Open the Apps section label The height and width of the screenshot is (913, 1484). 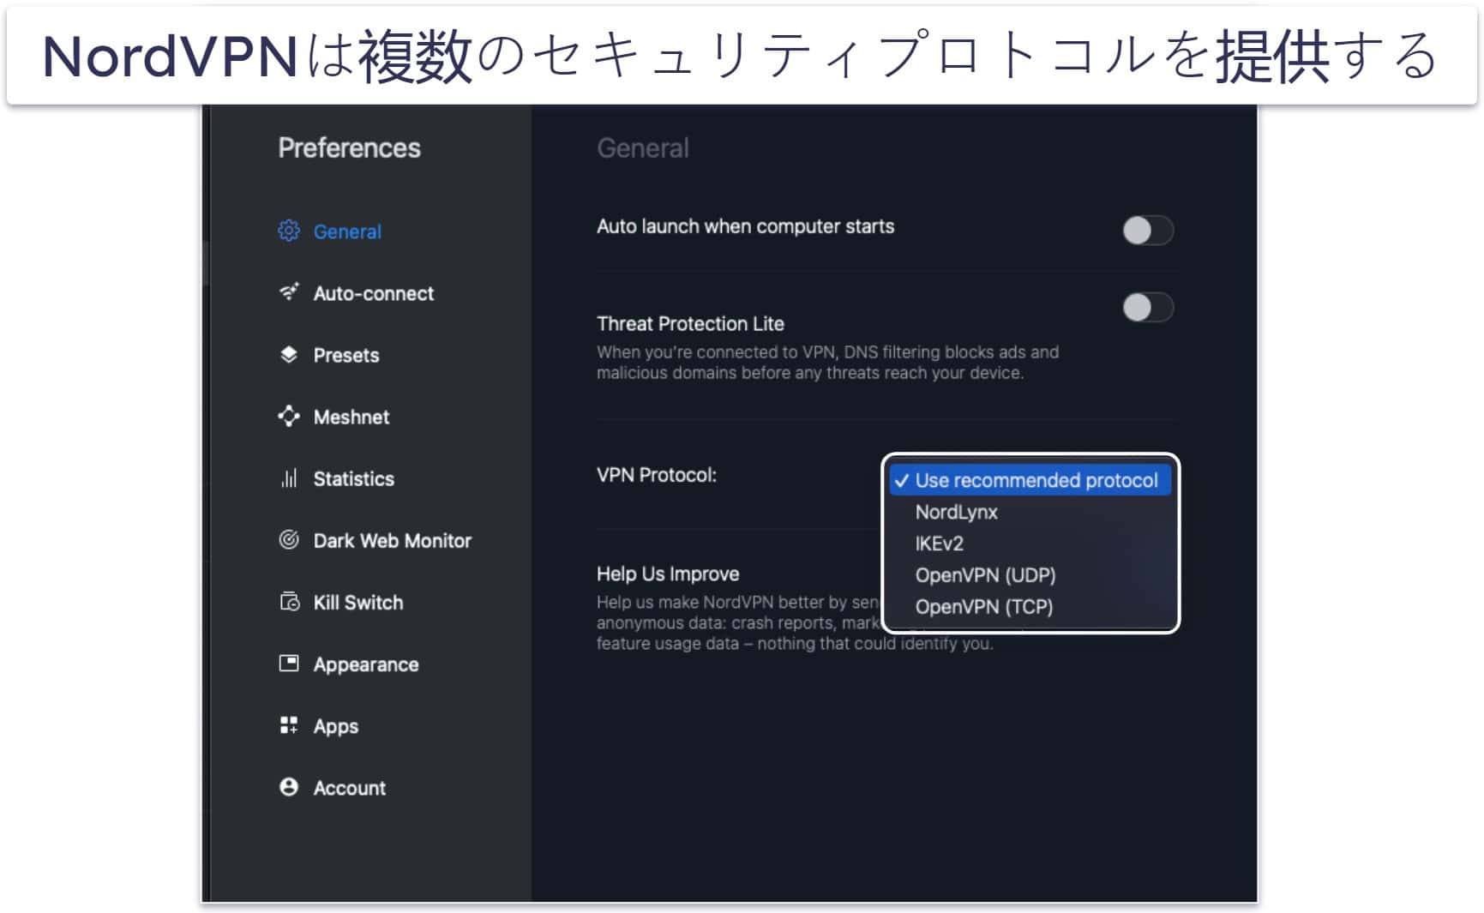(335, 726)
